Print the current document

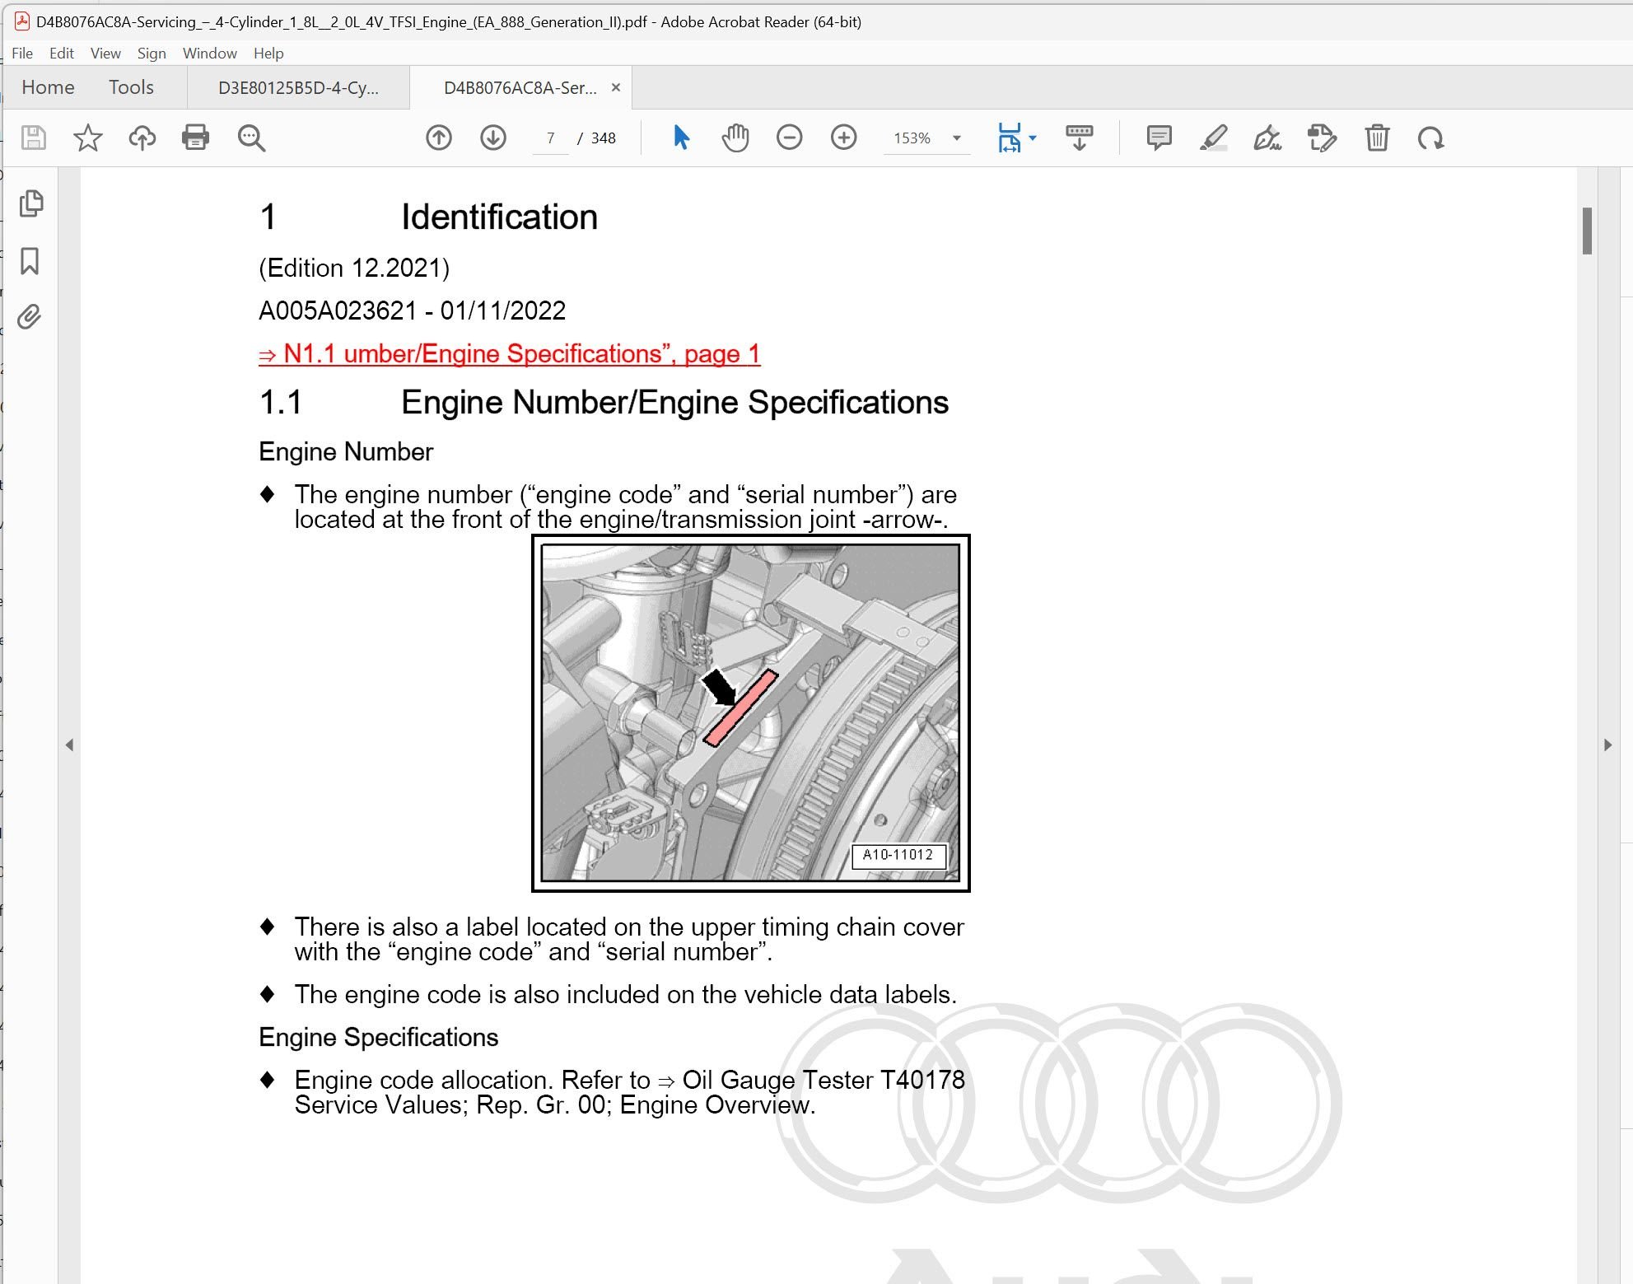(195, 138)
